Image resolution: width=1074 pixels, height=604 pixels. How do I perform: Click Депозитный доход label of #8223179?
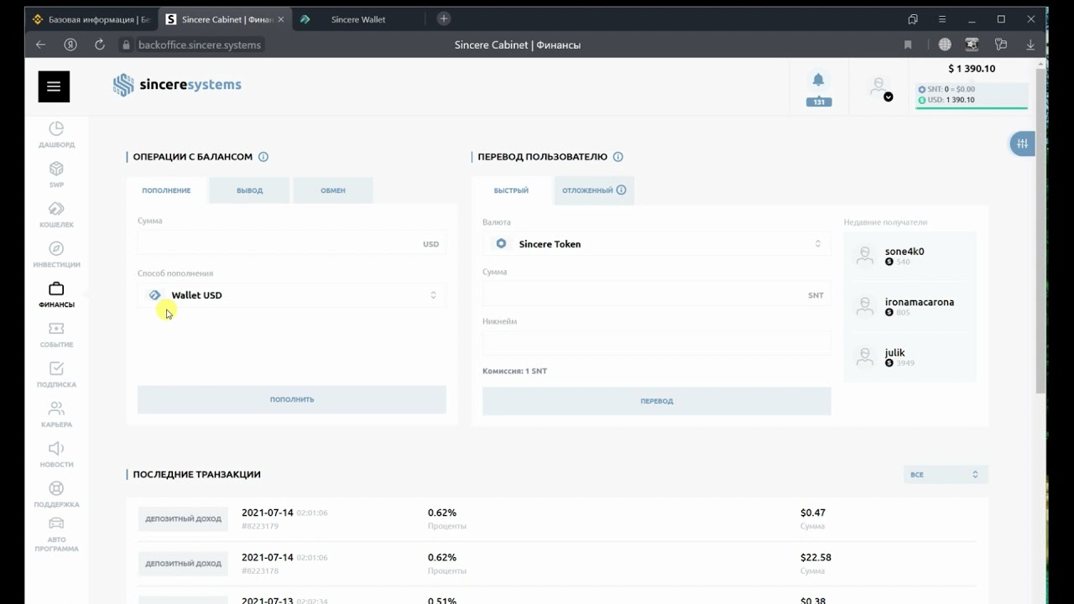coord(183,519)
